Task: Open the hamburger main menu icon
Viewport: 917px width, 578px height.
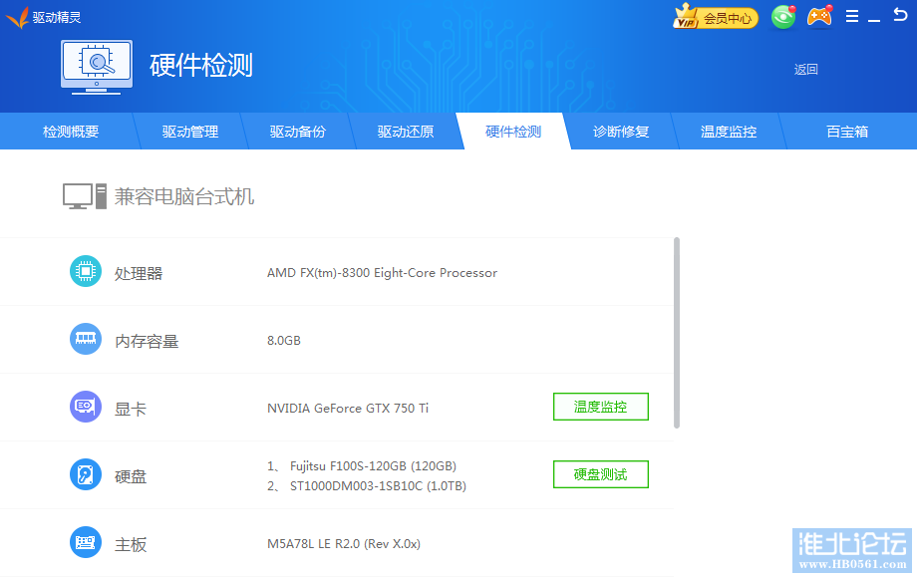Action: pos(852,16)
